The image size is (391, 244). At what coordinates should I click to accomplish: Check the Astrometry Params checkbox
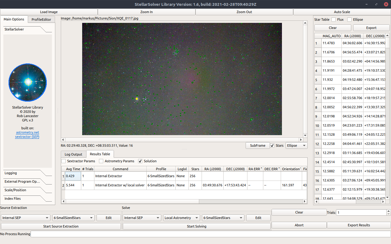101,161
